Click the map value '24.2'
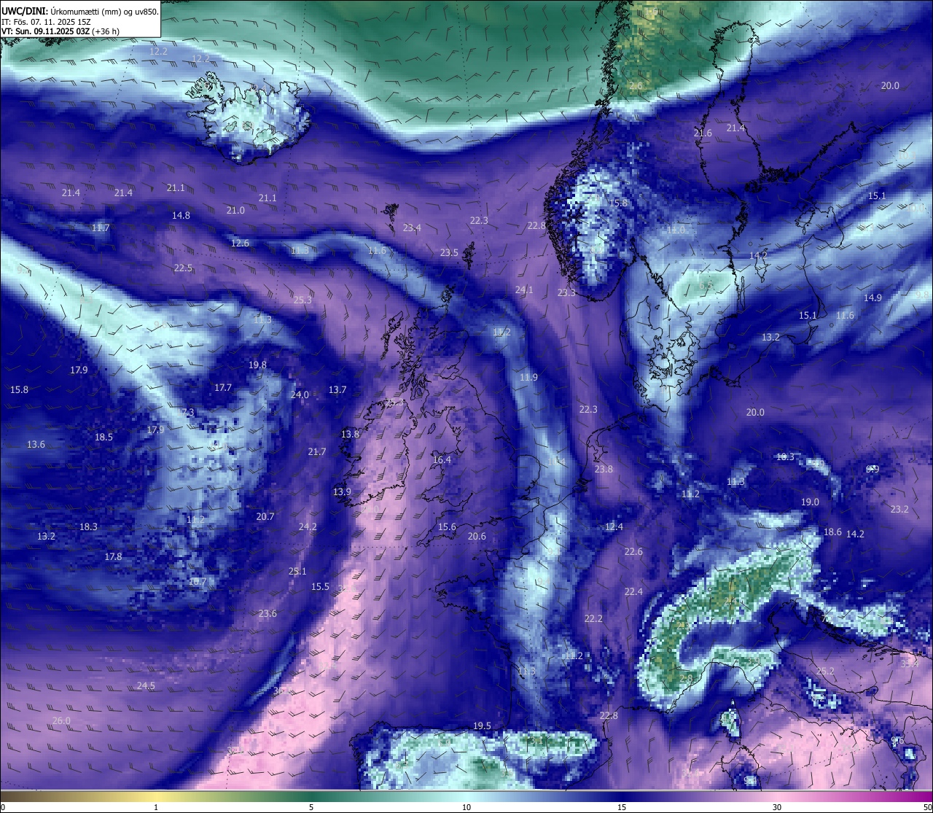The width and height of the screenshot is (933, 813). (x=308, y=526)
